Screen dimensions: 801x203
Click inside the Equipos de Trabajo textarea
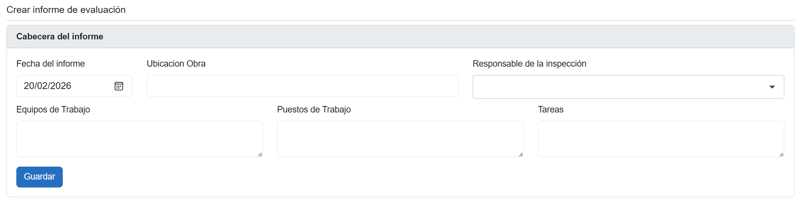[139, 139]
